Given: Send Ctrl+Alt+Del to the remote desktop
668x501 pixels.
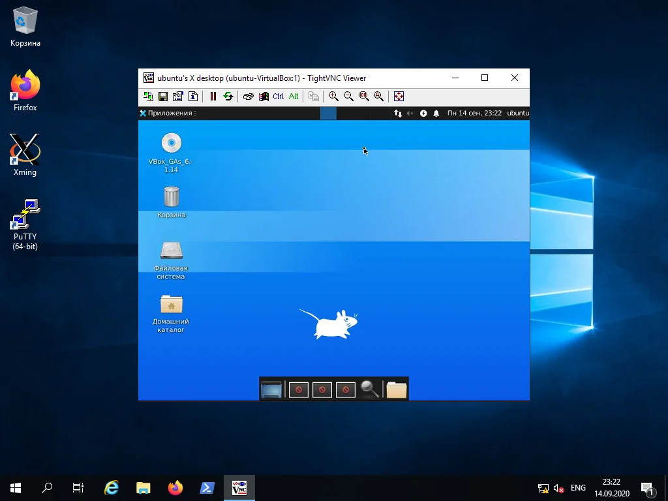Looking at the screenshot, I should pos(248,97).
